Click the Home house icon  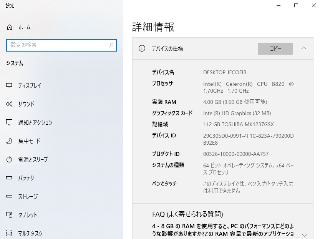click(x=10, y=27)
